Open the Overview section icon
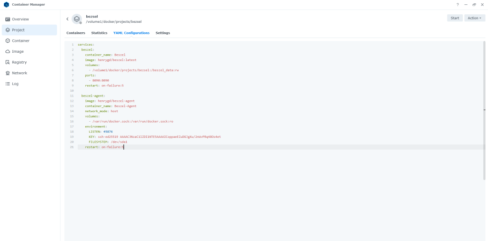Screen dimensions: 488x241 pyautogui.click(x=8, y=19)
